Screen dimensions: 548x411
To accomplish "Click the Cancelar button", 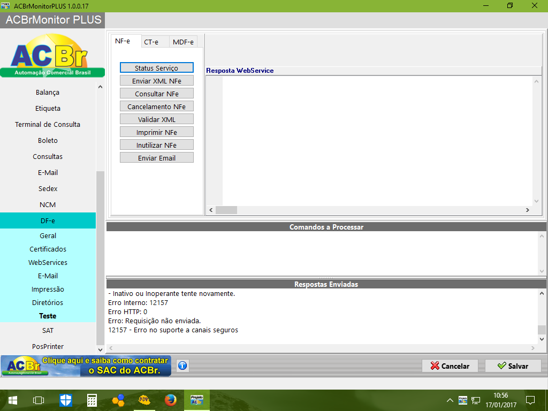I will 450,366.
